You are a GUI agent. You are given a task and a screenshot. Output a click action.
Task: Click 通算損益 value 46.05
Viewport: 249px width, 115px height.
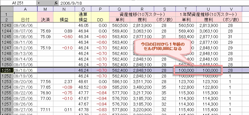point(83,25)
